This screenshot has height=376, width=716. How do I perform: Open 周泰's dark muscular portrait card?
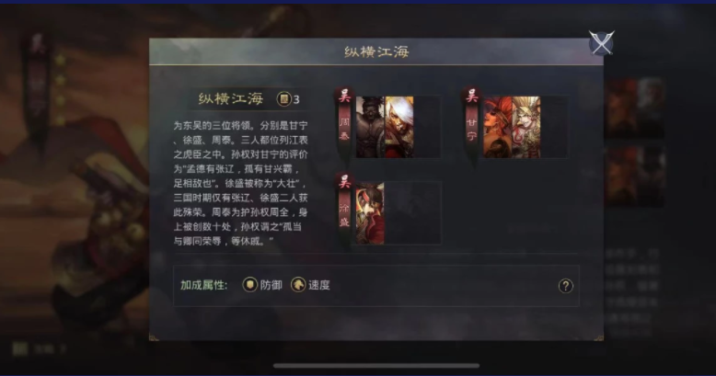370,127
